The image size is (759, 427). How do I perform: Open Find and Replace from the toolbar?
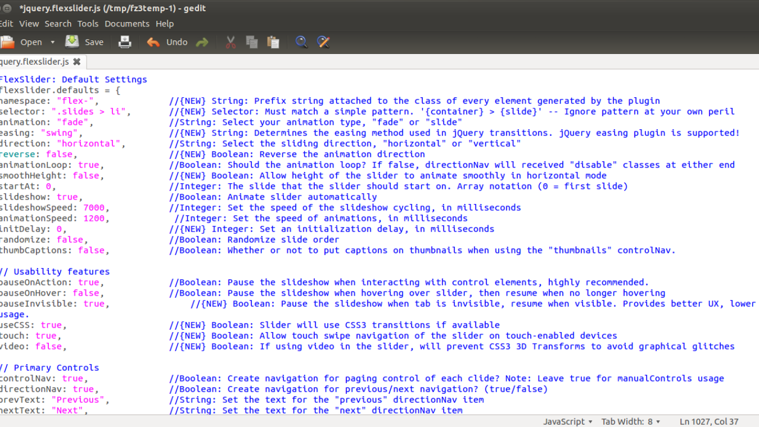coord(323,42)
